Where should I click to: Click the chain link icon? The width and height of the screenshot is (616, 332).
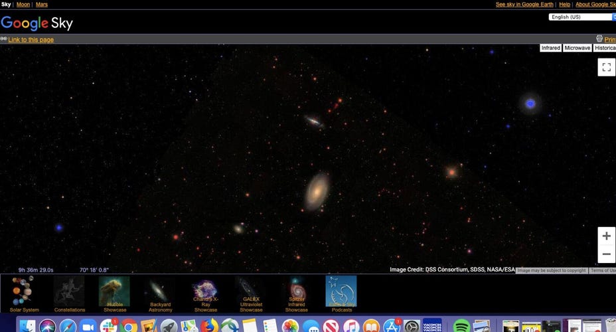pos(3,39)
